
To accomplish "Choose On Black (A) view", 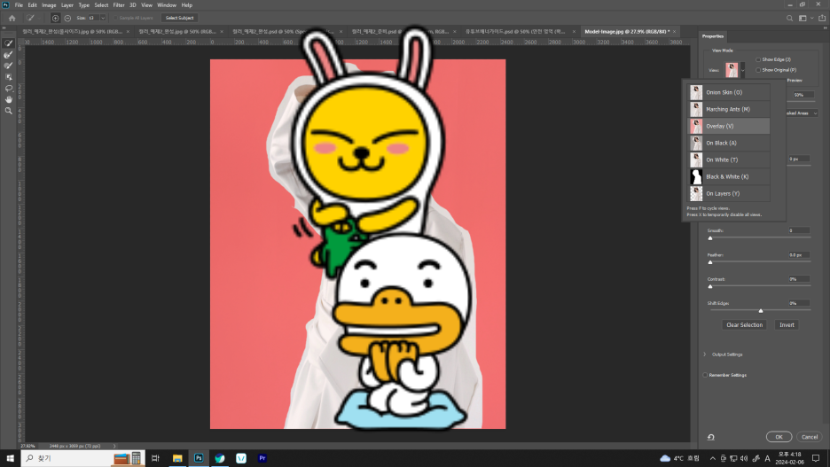I will (x=728, y=143).
